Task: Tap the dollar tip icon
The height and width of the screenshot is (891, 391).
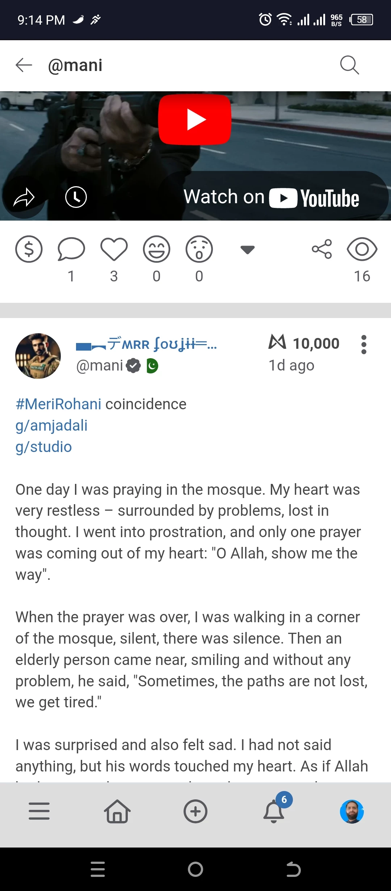Action: [x=29, y=249]
